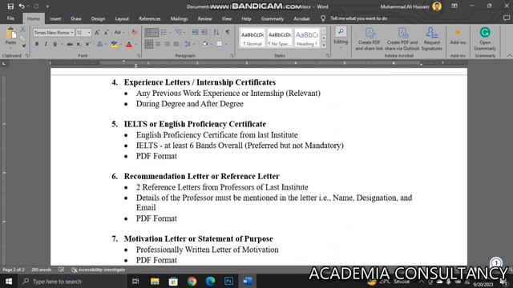Center the paragraph text

pyautogui.click(x=158, y=44)
